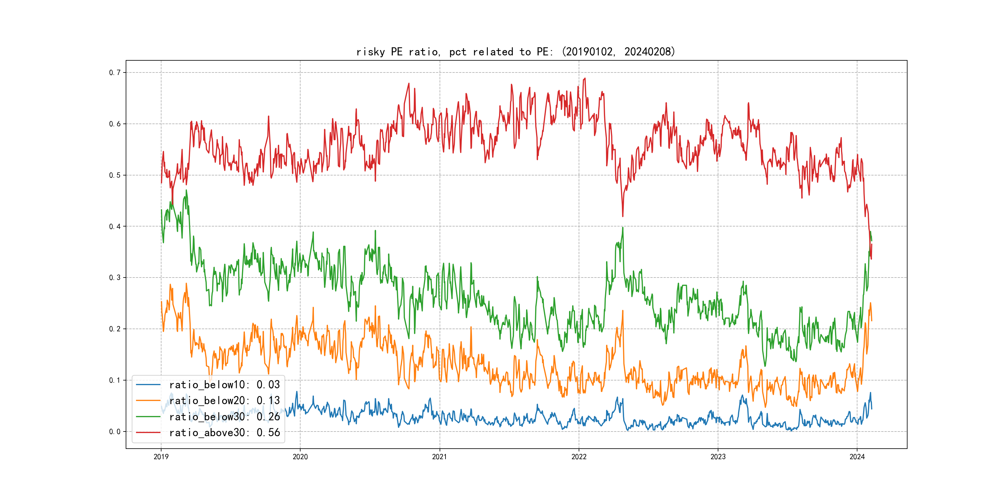
Task: Click the 0.1 y-axis tick label
Action: pos(115,380)
